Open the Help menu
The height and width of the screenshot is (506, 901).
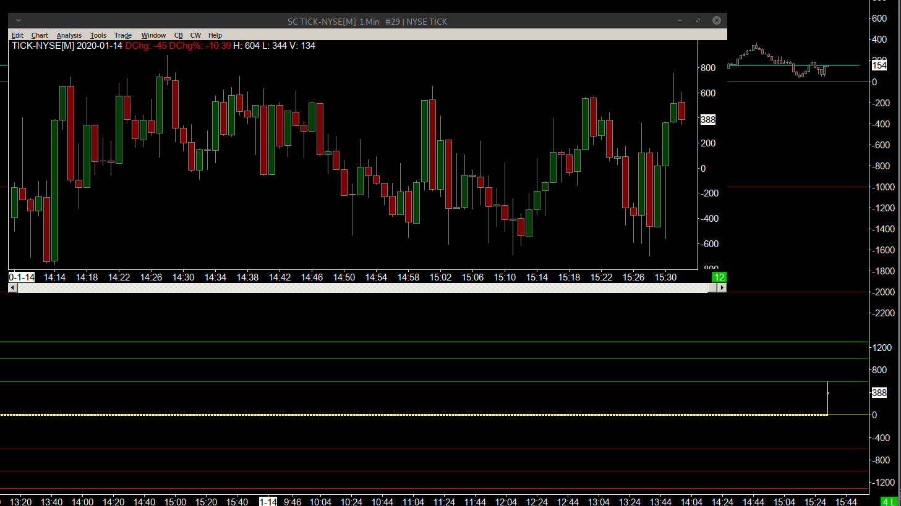[x=215, y=35]
